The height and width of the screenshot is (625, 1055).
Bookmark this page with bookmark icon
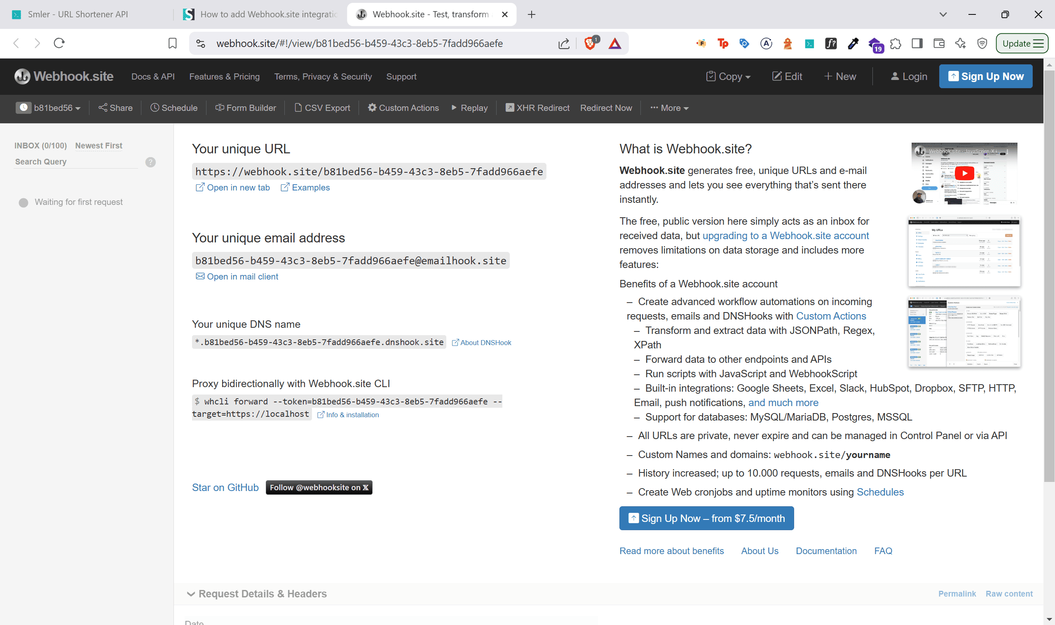[172, 43]
